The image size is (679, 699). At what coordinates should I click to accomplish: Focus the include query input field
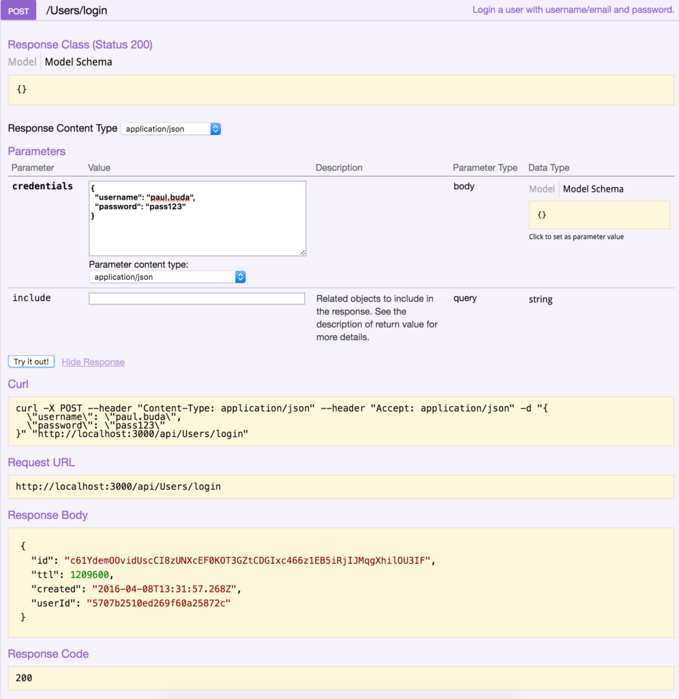(196, 299)
